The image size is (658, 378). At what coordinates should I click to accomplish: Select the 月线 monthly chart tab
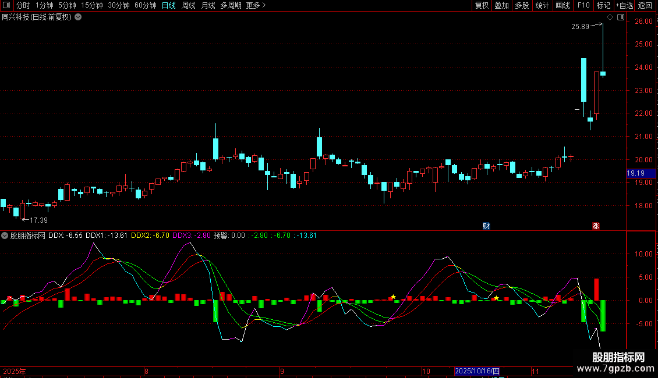pos(208,5)
